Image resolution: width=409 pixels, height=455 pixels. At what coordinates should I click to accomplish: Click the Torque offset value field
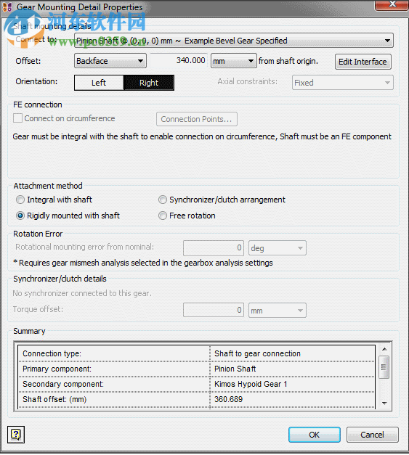pyautogui.click(x=214, y=310)
